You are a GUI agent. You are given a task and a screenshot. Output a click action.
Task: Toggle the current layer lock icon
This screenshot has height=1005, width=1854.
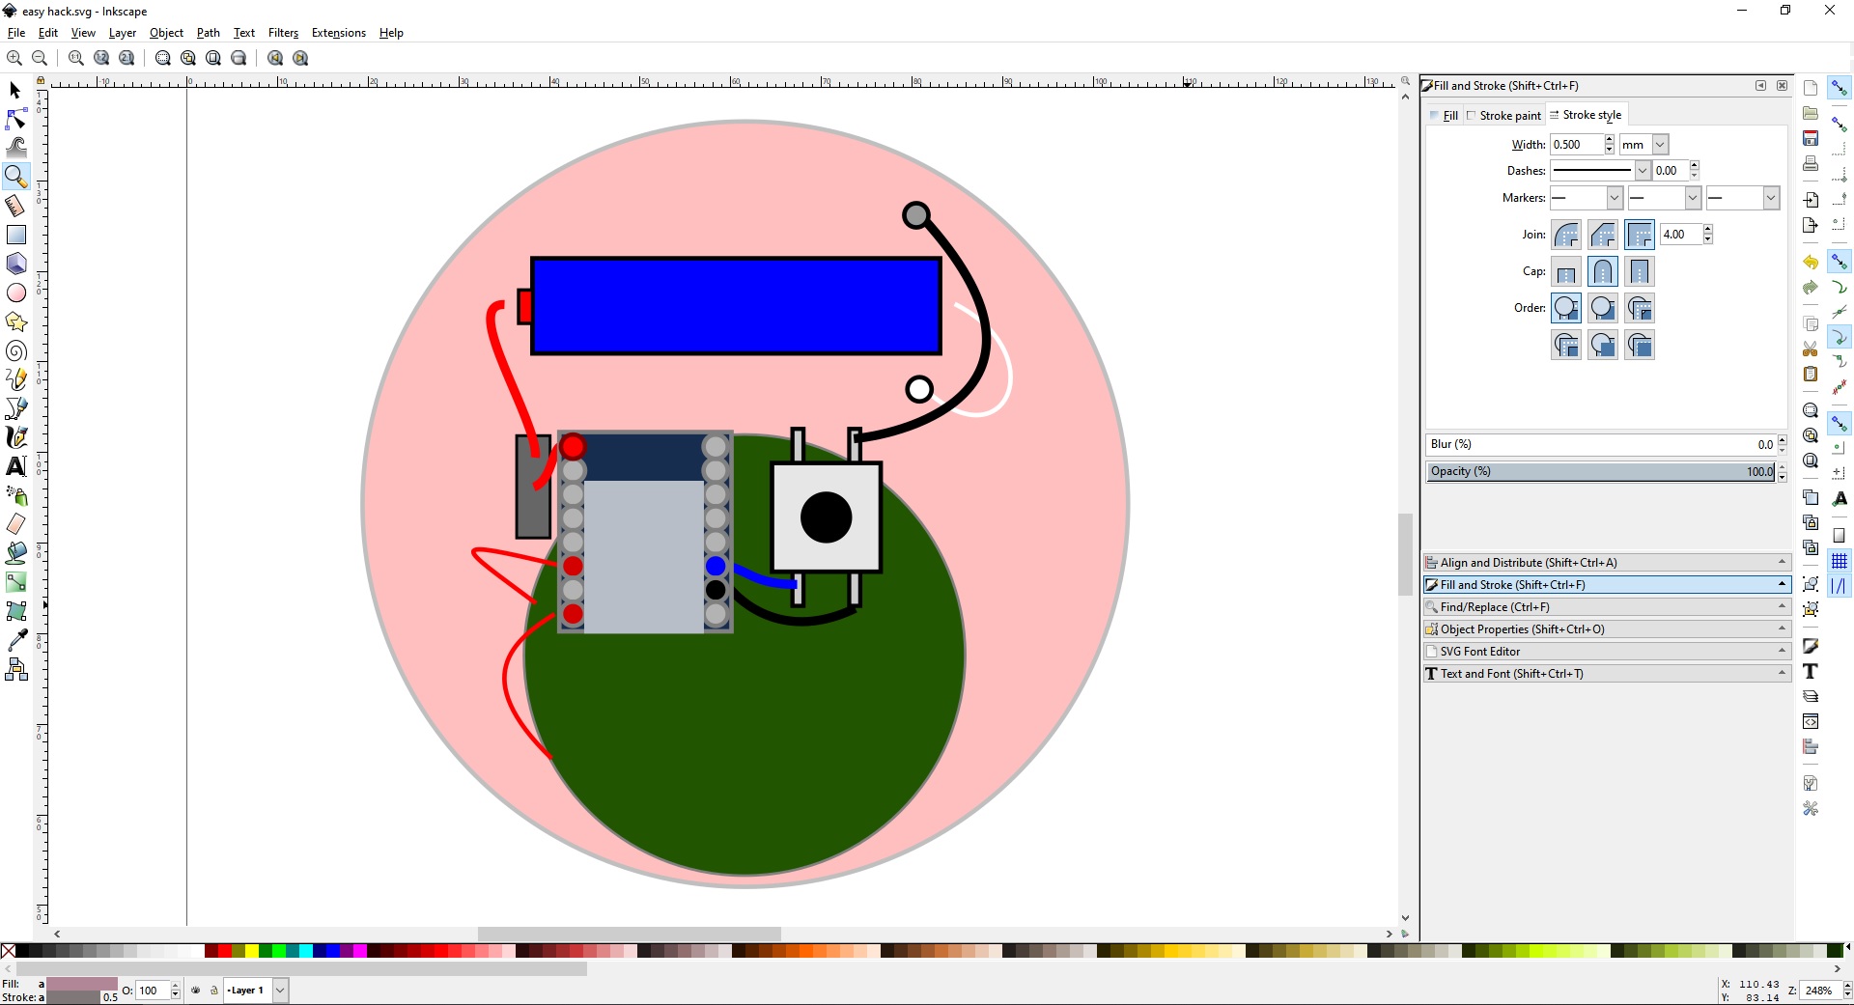(214, 991)
